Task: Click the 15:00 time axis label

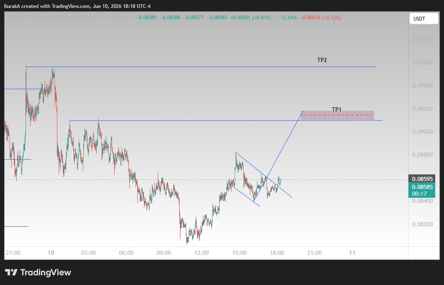Action: tap(239, 253)
